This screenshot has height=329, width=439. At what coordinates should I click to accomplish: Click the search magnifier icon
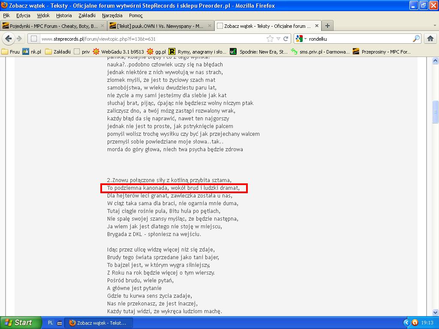coord(416,39)
